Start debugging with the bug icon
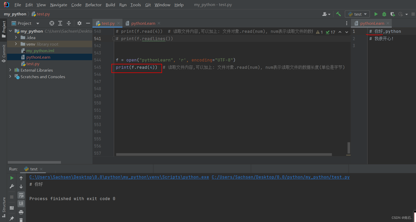Screen dimensions: 416x222 (x=384, y=14)
